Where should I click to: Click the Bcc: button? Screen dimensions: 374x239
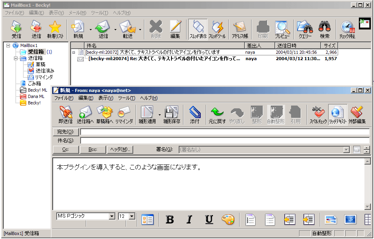pyautogui.click(x=93, y=149)
